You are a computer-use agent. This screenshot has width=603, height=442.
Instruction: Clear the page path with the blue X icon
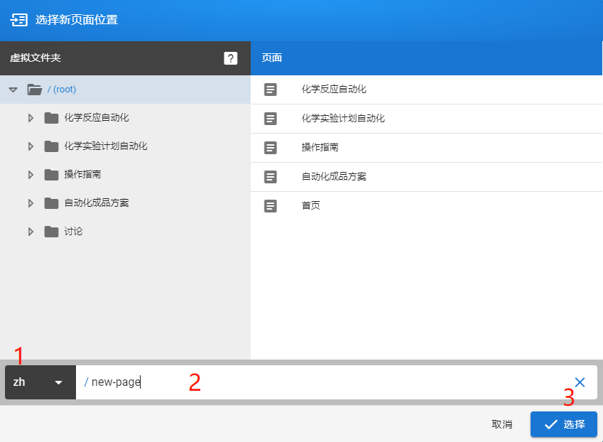[580, 382]
